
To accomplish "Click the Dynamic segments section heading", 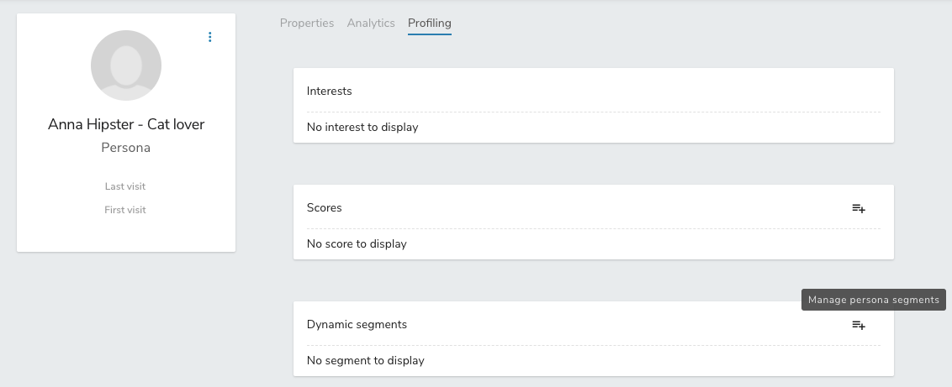I will 357,324.
